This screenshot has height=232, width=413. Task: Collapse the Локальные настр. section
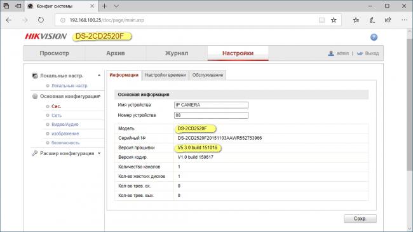99,76
